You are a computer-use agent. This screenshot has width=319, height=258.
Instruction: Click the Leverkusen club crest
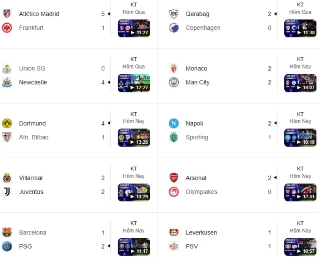[x=174, y=233]
